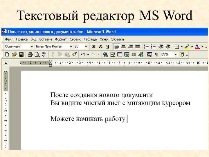Align text to the right
The image size is (209, 157).
point(130,47)
